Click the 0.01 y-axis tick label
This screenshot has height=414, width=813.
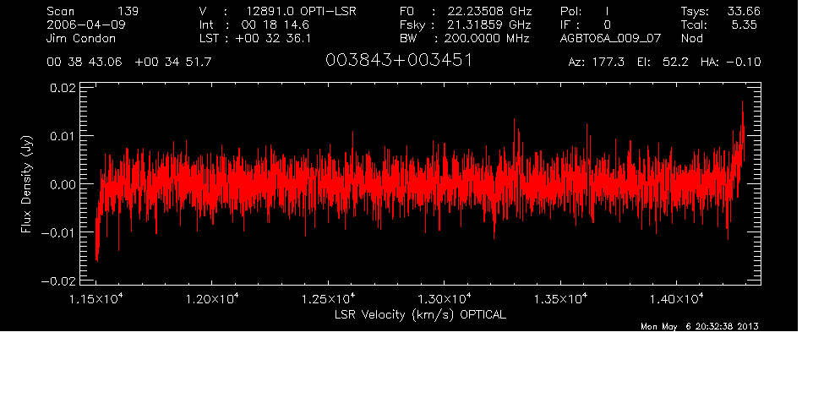click(63, 136)
